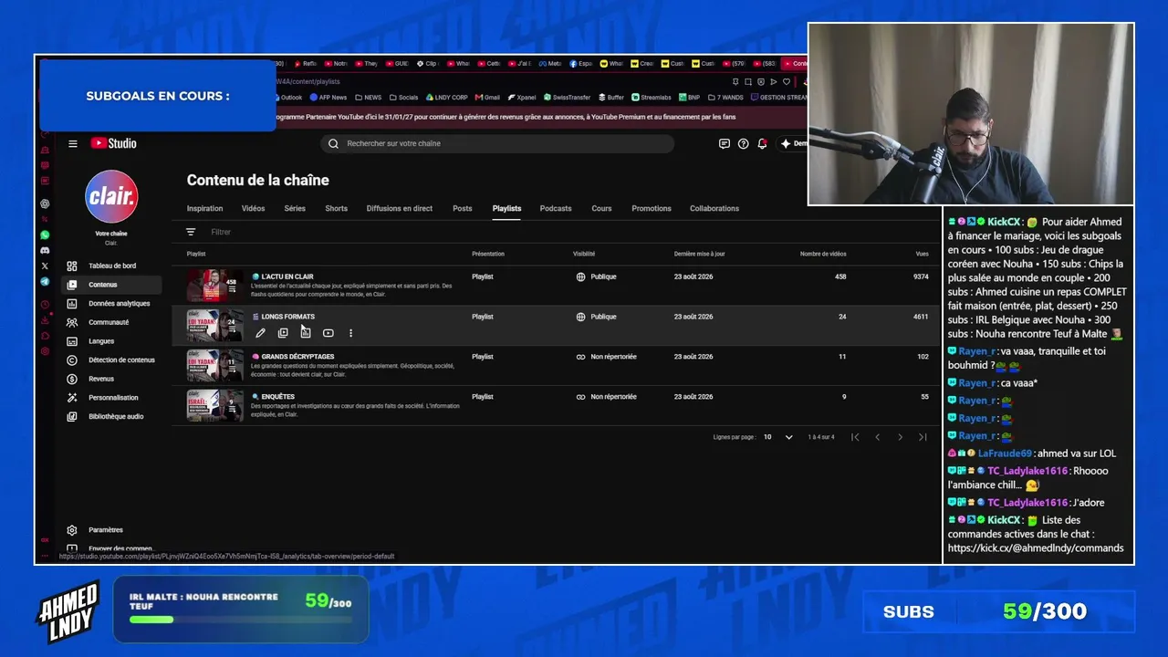Click the search field 'Rechercher sur votre chaîne'
Viewport: 1168px width, 657px height.
coord(497,143)
